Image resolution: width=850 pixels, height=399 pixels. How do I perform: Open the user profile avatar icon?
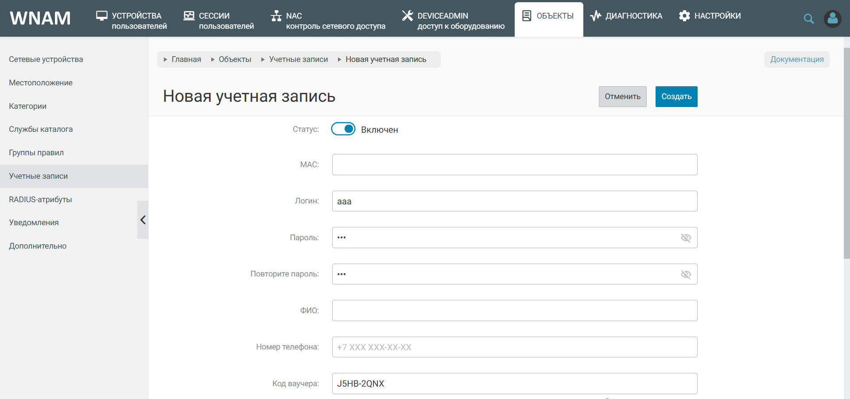[832, 19]
